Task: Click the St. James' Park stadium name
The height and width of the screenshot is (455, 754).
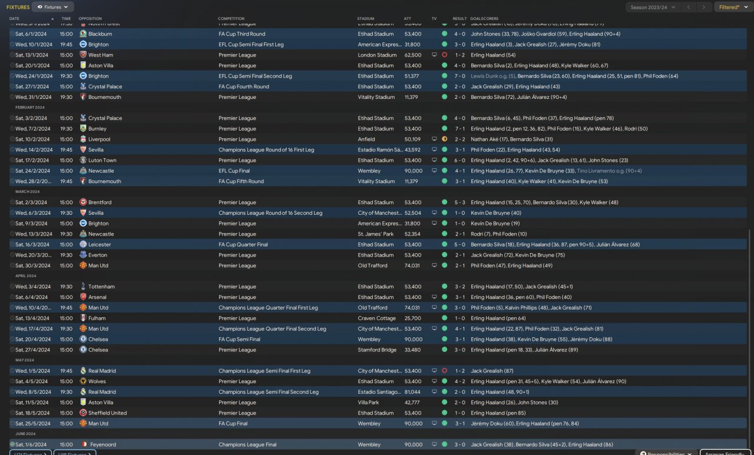Action: pyautogui.click(x=376, y=234)
